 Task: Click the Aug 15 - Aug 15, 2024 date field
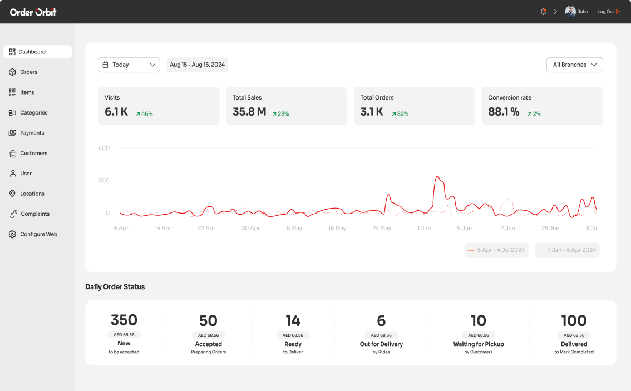[197, 65]
